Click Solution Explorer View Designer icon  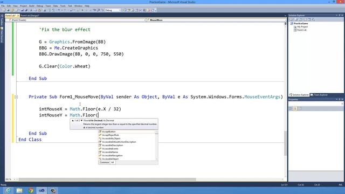[309, 19]
